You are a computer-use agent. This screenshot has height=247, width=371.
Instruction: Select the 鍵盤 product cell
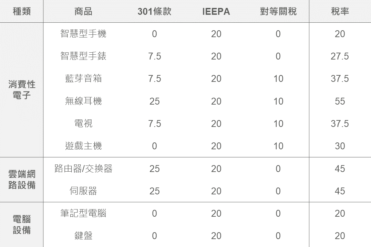(83, 236)
